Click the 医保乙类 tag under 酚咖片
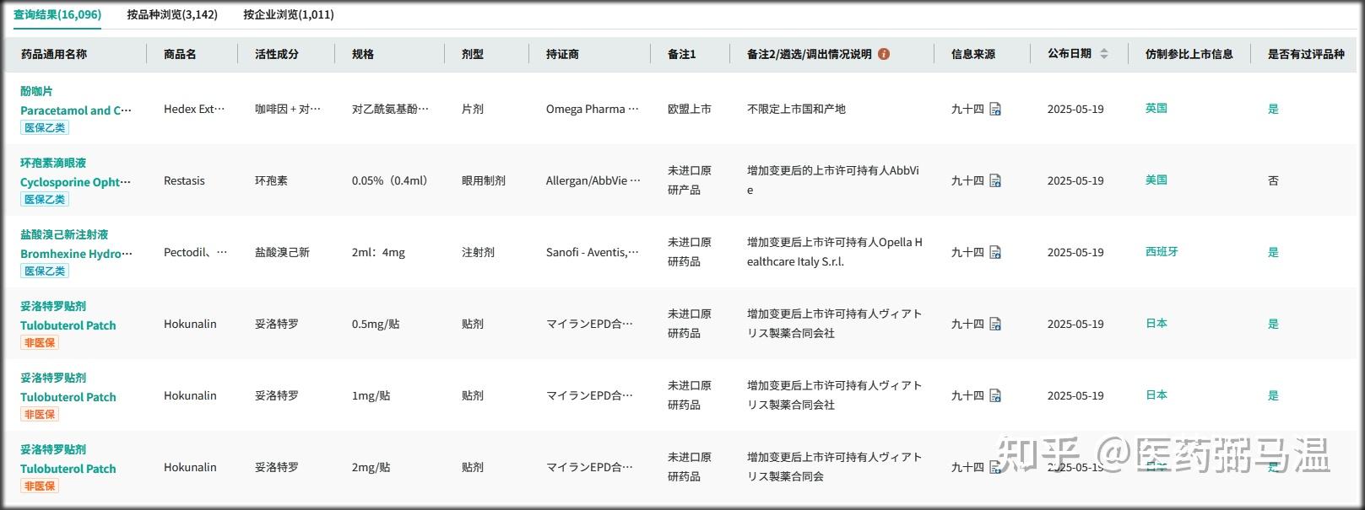This screenshot has height=510, width=1365. [45, 128]
